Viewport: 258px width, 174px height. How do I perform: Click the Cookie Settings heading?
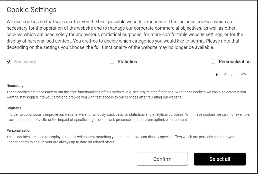pos(31,10)
